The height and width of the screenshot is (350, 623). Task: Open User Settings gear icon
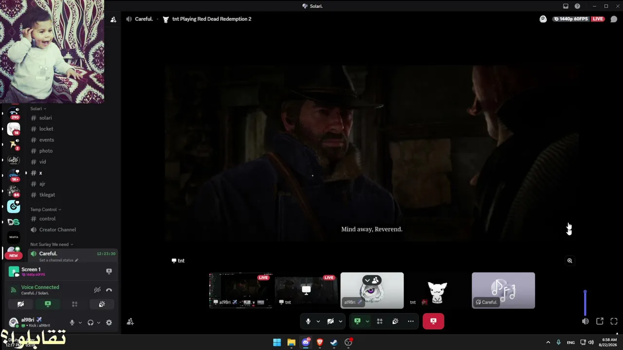(x=109, y=322)
